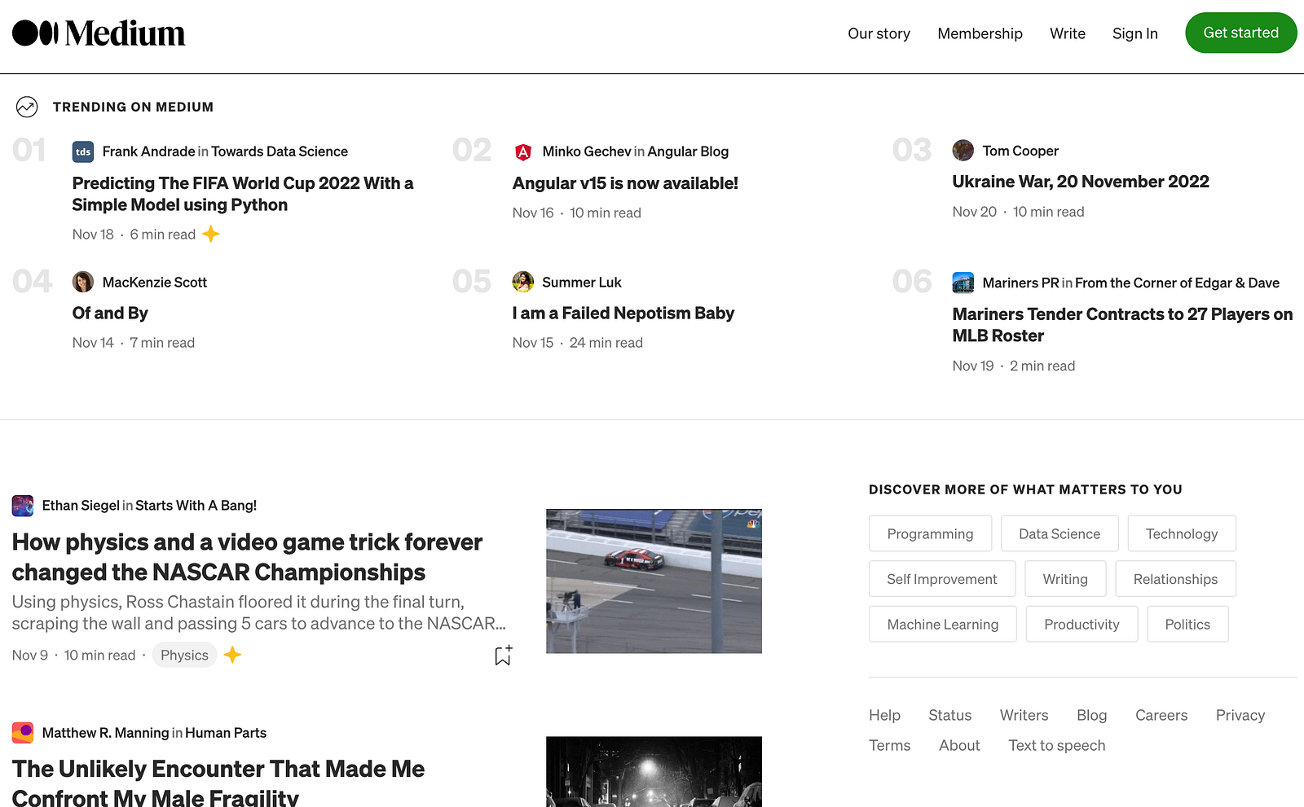Viewport: 1304px width, 807px height.
Task: Select the Machine Learning topic
Action: click(x=943, y=624)
